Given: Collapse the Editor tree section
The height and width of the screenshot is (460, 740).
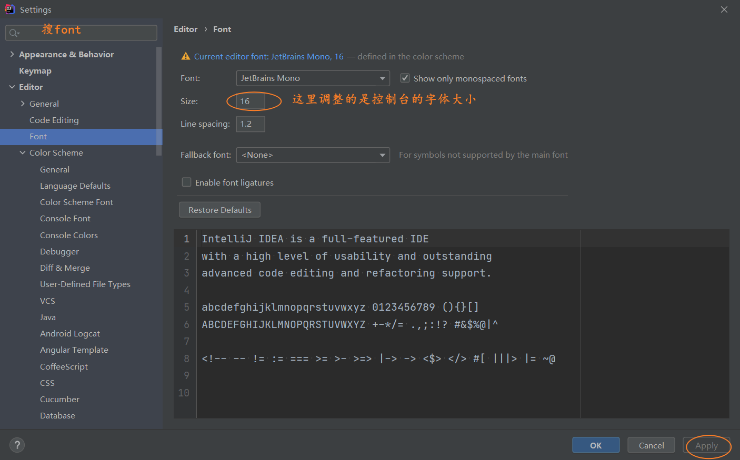Looking at the screenshot, I should (12, 87).
